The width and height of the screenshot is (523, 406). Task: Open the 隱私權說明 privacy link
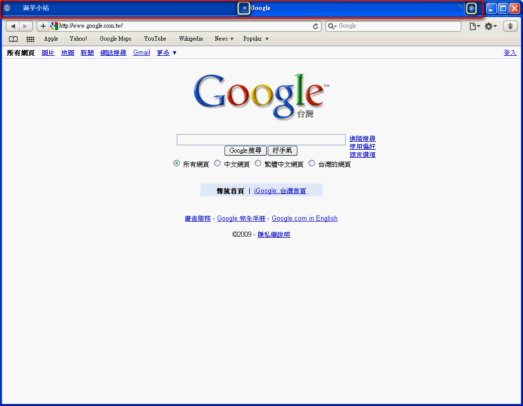(x=274, y=235)
